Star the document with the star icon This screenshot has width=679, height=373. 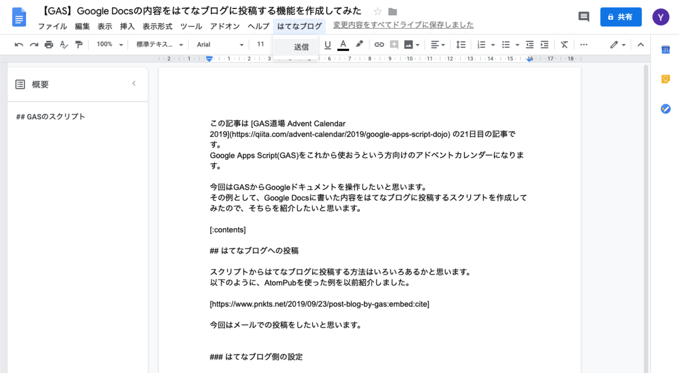pyautogui.click(x=377, y=11)
